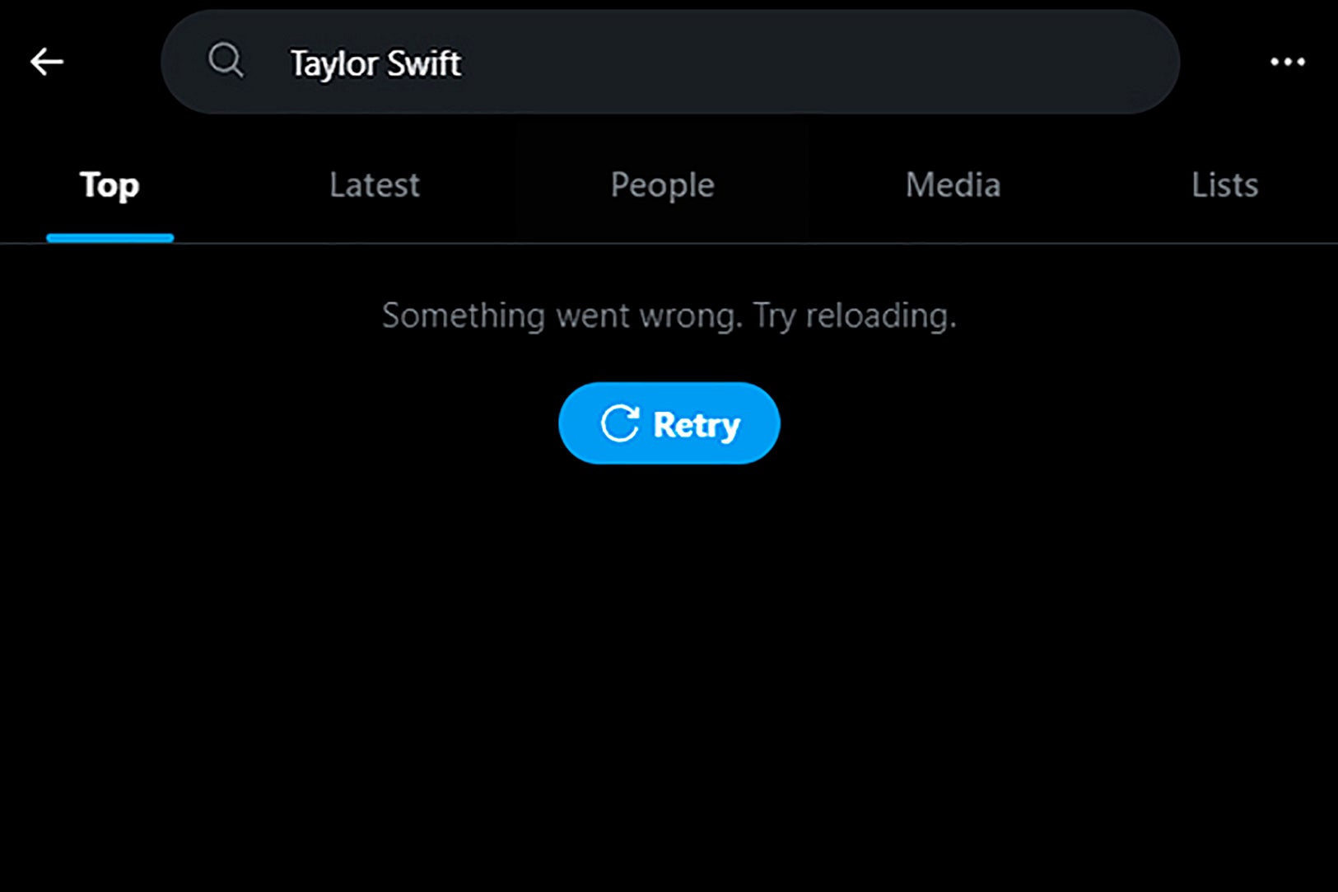Viewport: 1338px width, 892px height.
Task: Click the blue underline beneath Top
Action: coord(110,238)
